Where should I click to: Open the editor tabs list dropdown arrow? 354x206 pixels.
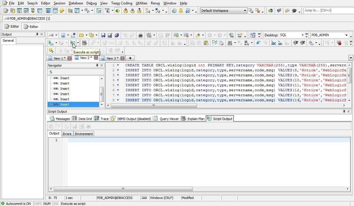coord(351,58)
